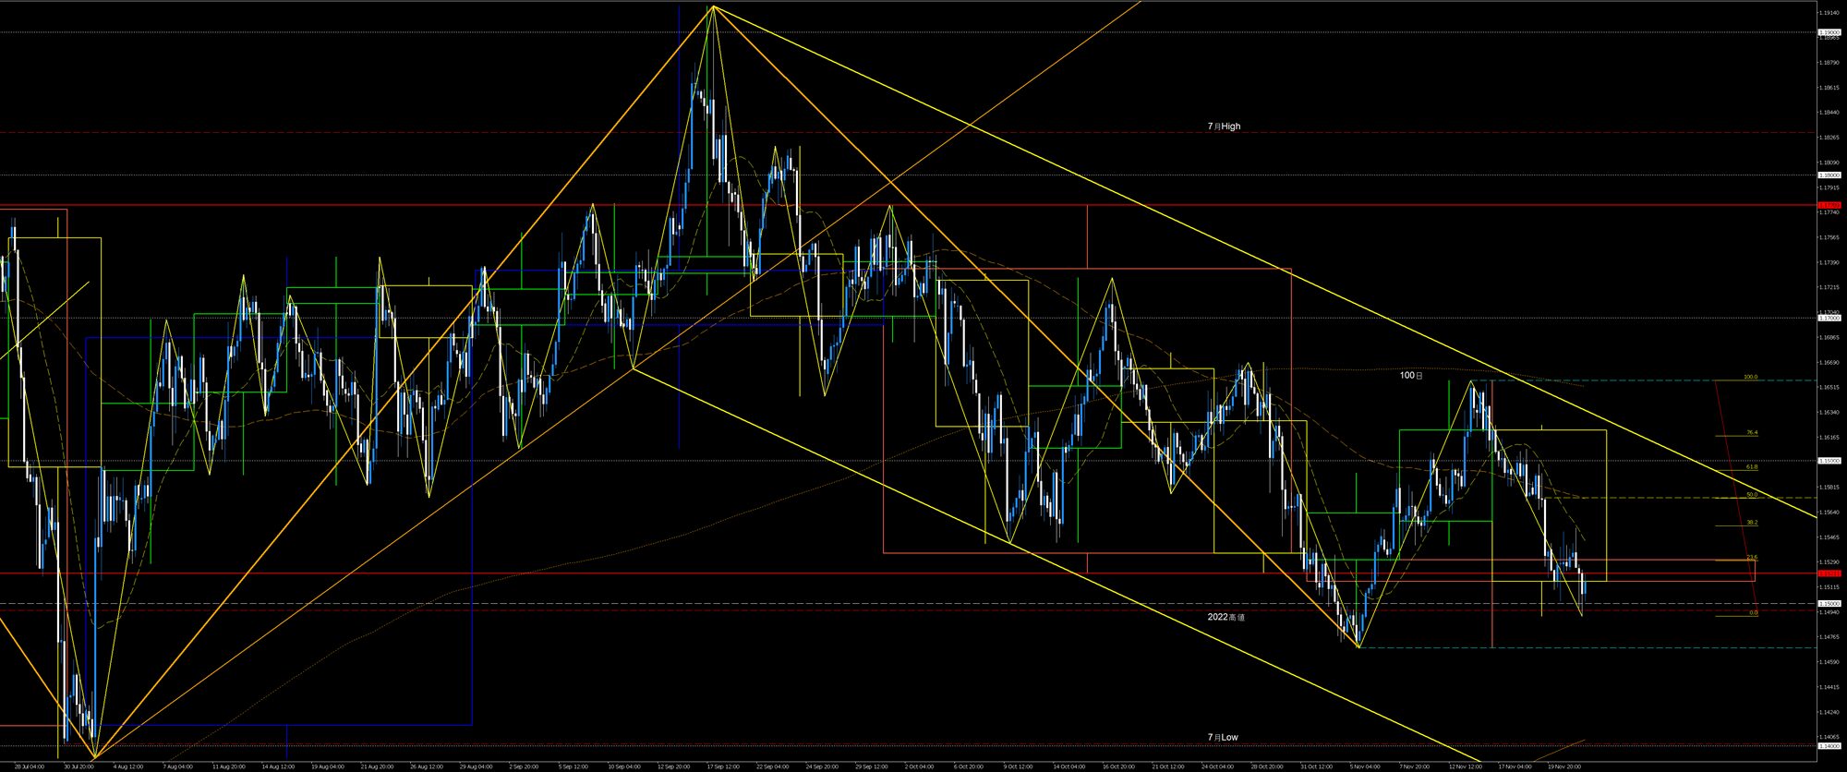Click the Fibonacci 100.0 level label
Screen dimensions: 1847x772
(1749, 377)
